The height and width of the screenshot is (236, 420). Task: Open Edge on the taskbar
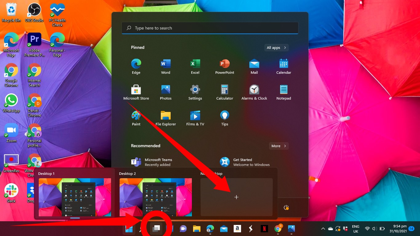(x=210, y=229)
